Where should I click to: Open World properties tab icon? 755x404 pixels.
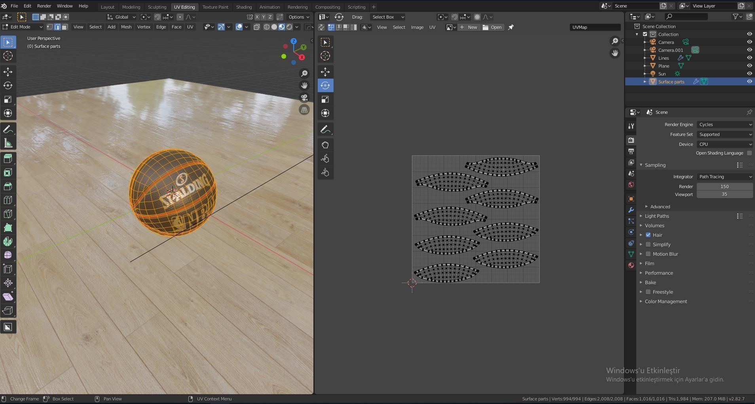click(x=631, y=185)
